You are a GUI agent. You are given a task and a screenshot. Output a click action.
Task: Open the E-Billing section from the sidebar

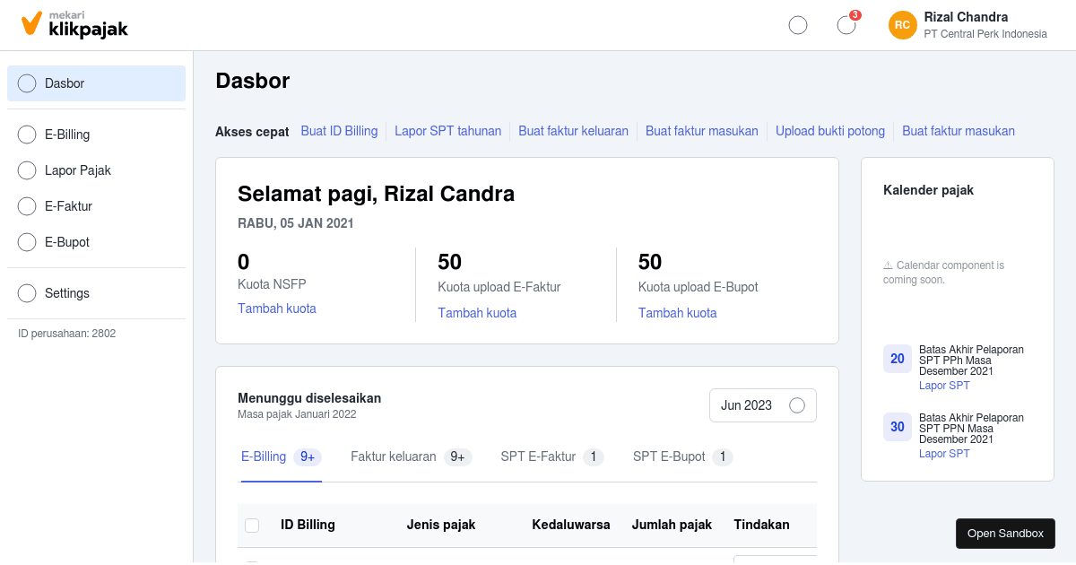tap(27, 135)
